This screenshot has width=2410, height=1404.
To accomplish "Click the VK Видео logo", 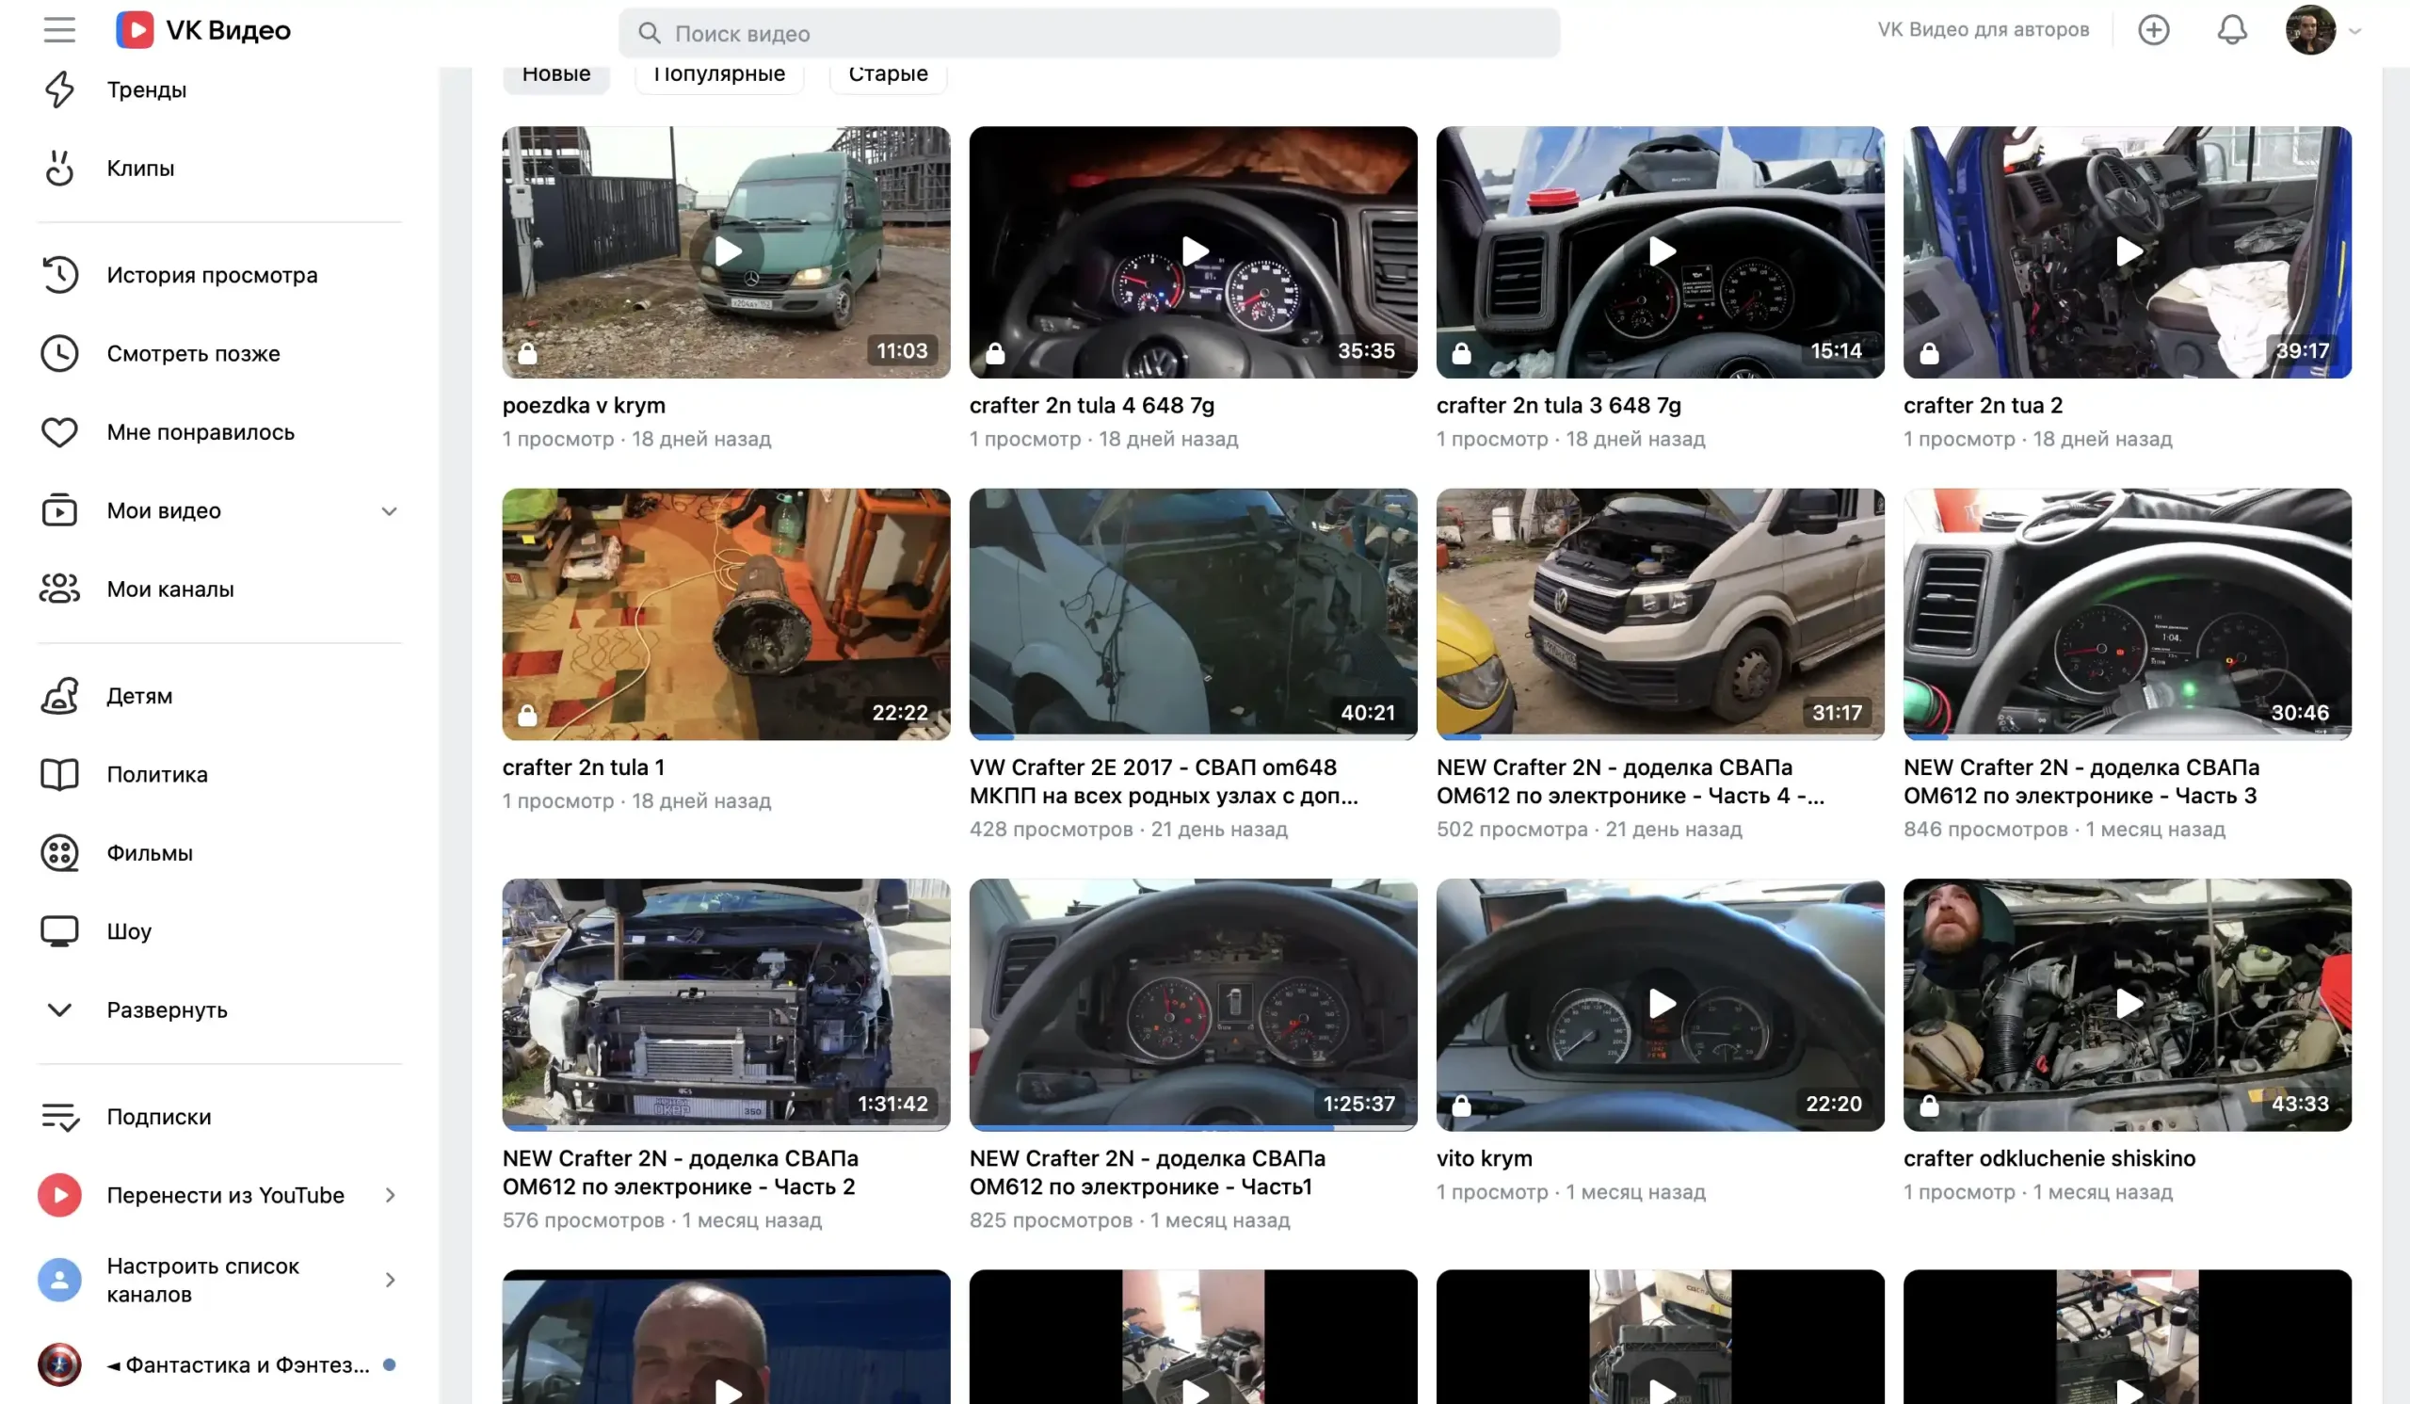I will (202, 29).
